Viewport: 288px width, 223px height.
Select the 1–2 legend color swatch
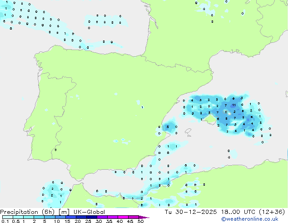tap(29, 217)
